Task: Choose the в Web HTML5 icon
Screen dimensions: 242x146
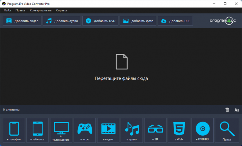Action: pyautogui.click(x=179, y=130)
